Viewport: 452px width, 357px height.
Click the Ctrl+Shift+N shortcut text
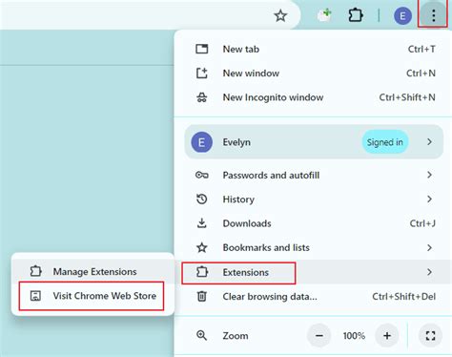[407, 97]
